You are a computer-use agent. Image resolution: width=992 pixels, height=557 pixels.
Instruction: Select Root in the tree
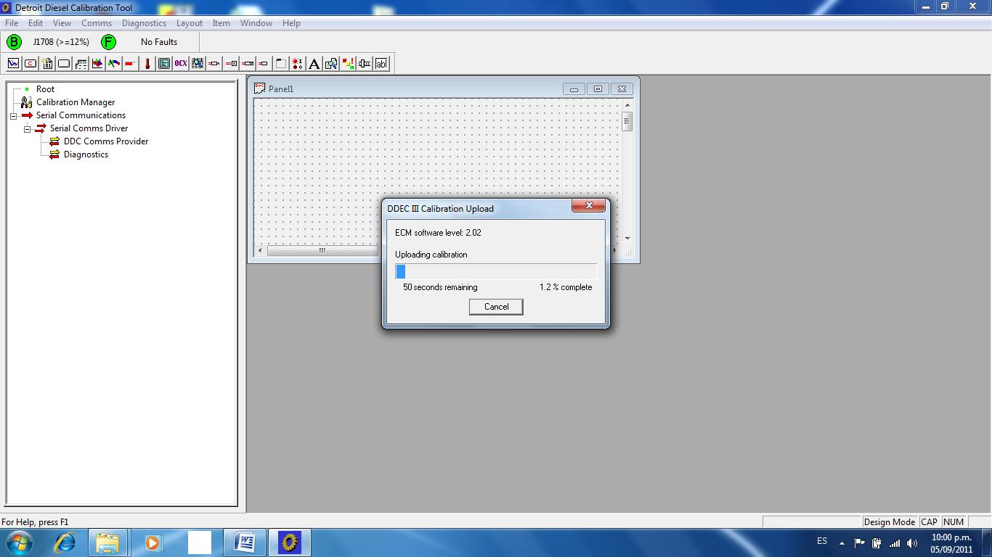(45, 89)
